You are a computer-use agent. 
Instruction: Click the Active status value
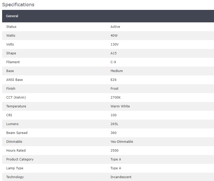(x=115, y=27)
